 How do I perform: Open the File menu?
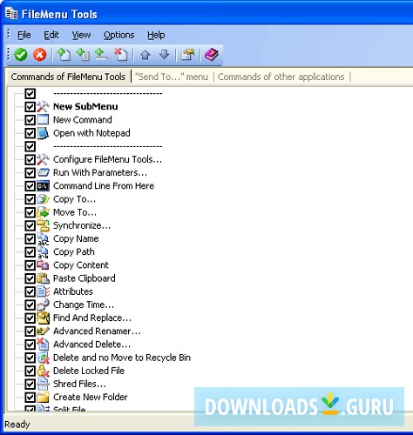[x=24, y=35]
